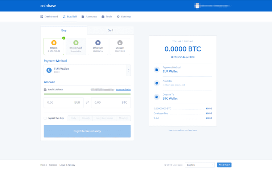Image resolution: width=272 pixels, height=170 pixels.
Task: Open the Settings tab
Action: (x=124, y=17)
